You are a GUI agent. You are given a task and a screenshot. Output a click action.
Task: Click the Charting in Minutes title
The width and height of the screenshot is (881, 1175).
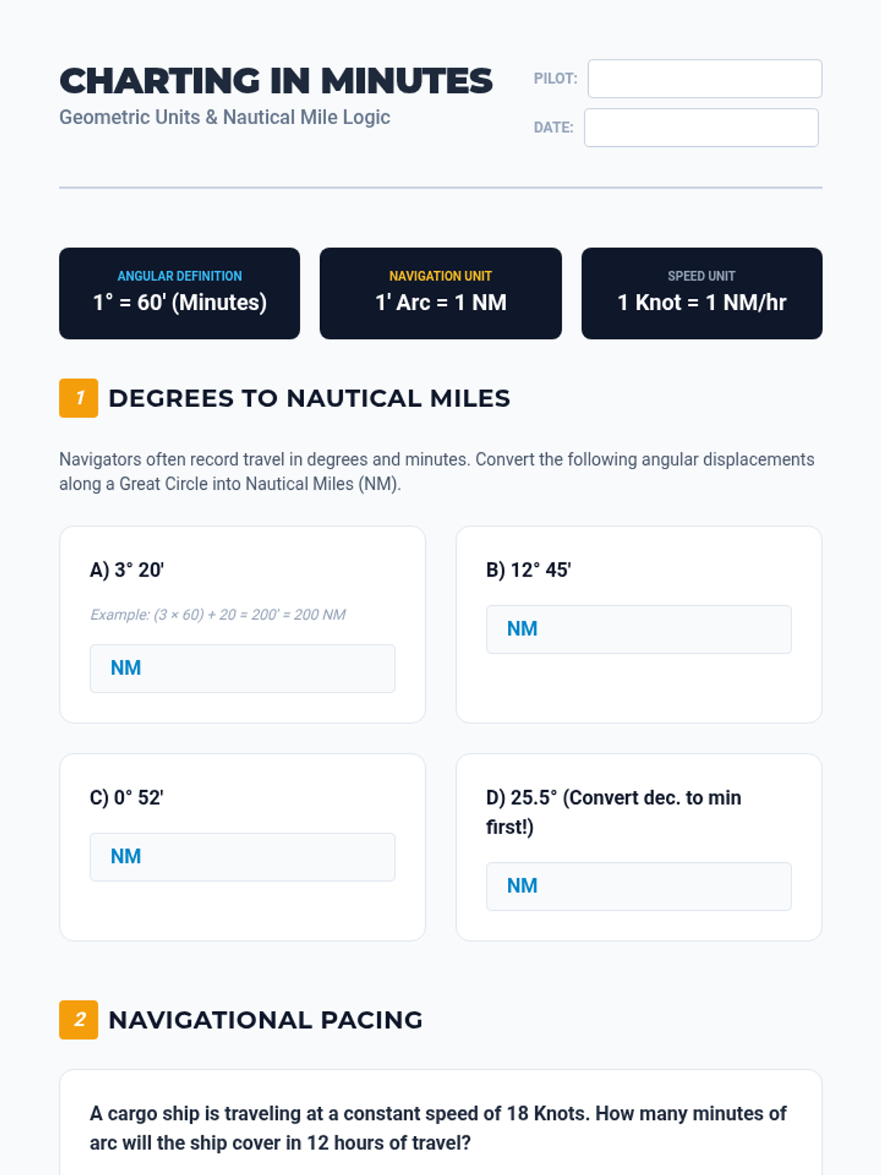point(275,81)
